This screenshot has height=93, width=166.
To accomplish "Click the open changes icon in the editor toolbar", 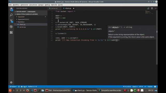I will coord(148,8).
